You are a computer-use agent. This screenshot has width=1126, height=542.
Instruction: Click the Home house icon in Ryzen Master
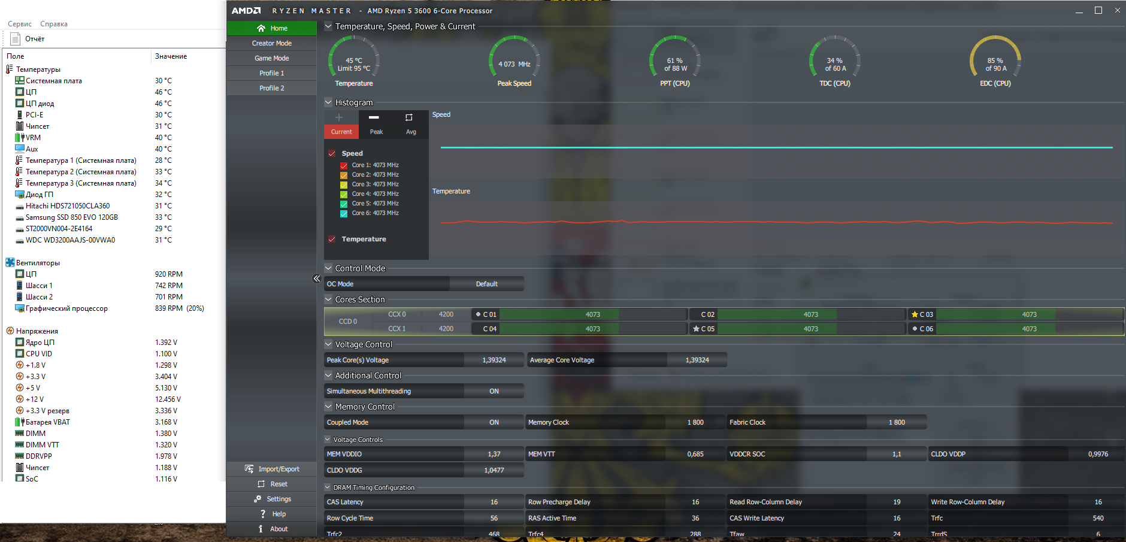pyautogui.click(x=261, y=28)
